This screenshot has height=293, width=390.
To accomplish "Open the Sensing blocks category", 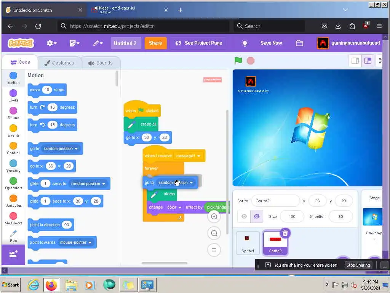I will (13, 166).
